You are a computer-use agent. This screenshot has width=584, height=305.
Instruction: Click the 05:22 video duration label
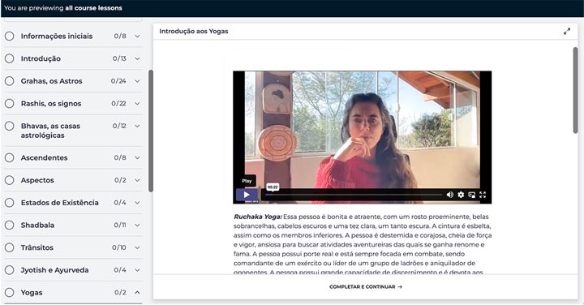273,187
